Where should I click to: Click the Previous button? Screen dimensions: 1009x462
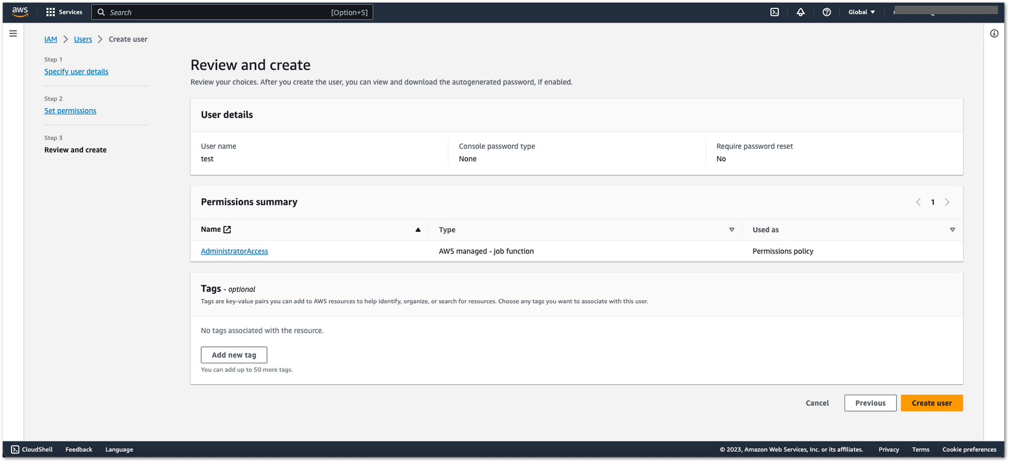pyautogui.click(x=870, y=403)
